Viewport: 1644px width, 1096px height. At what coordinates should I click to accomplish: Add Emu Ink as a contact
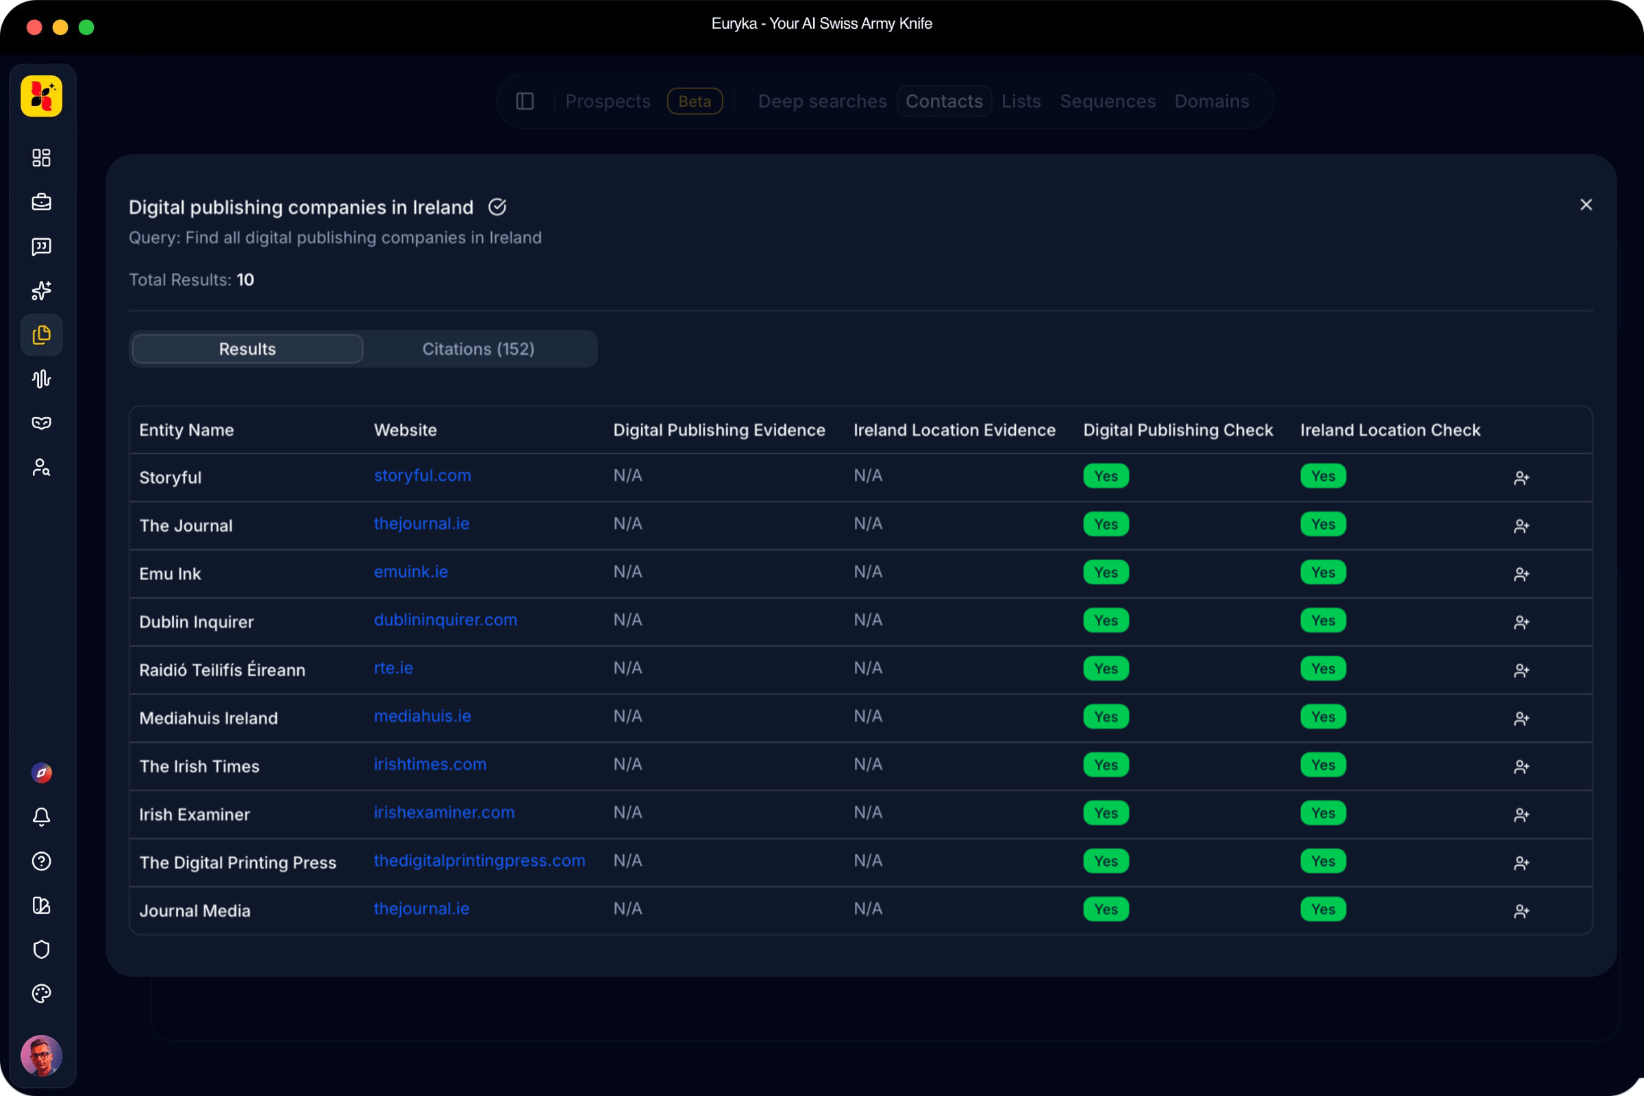tap(1521, 574)
